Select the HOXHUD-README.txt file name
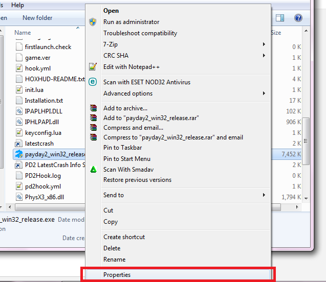Screen dimensions: 326x282 (x=55, y=79)
